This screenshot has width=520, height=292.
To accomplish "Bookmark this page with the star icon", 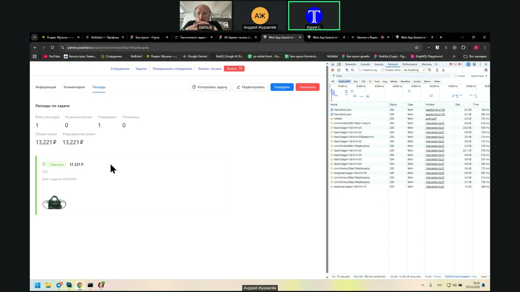I will (416, 47).
